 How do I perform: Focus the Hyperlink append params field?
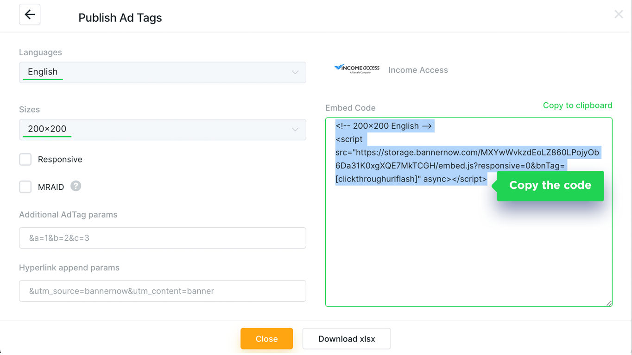pyautogui.click(x=163, y=291)
